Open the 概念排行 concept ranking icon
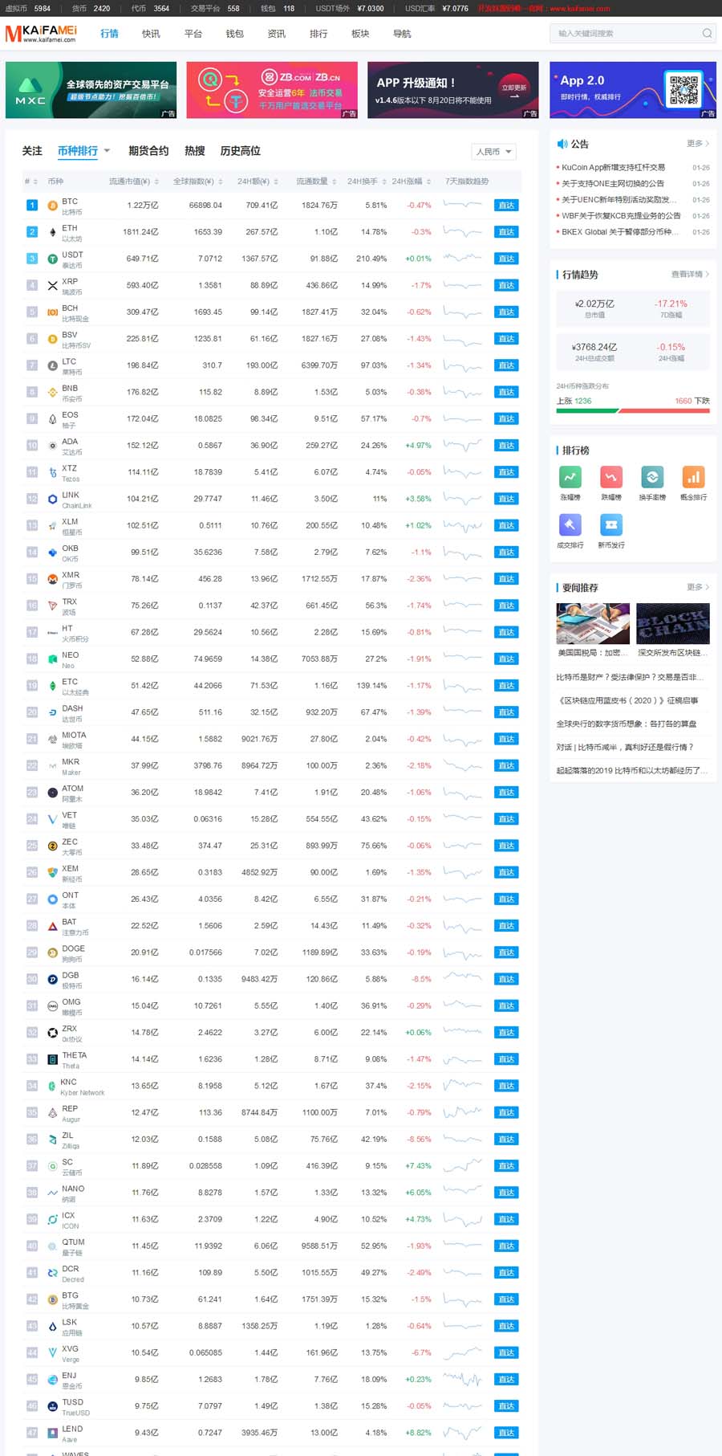The width and height of the screenshot is (722, 1456). coord(693,477)
